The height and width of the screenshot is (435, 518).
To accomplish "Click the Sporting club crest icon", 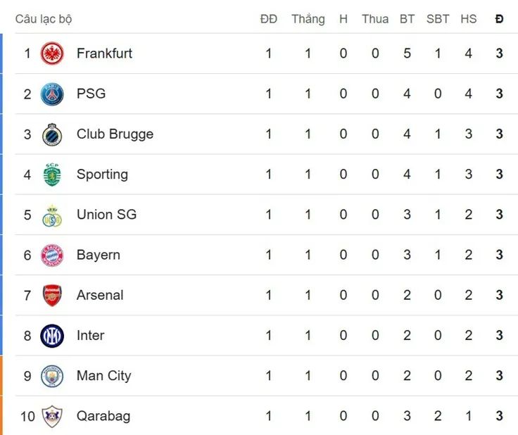I will point(52,175).
